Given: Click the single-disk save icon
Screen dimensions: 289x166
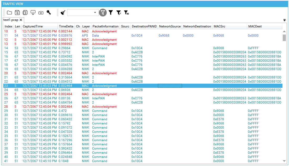Looking at the screenshot, I should pyautogui.click(x=17, y=13).
